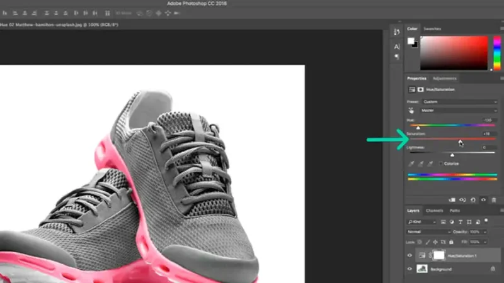The height and width of the screenshot is (283, 504).
Task: Click the background color swatch
Action: [x=416, y=45]
